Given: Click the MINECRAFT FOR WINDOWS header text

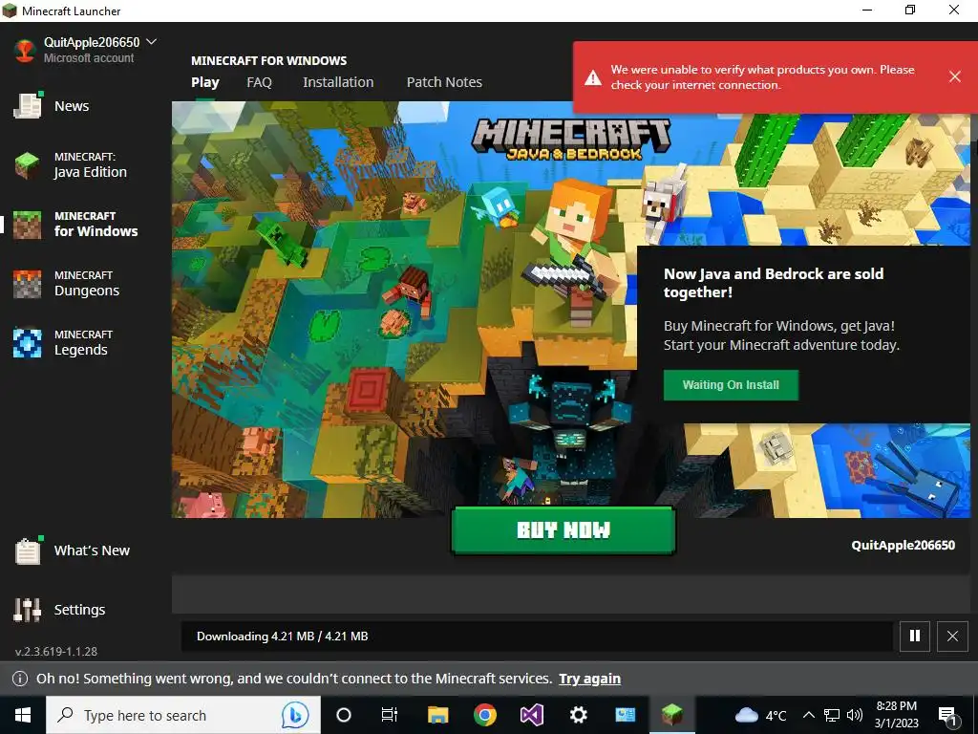Looking at the screenshot, I should tap(268, 60).
